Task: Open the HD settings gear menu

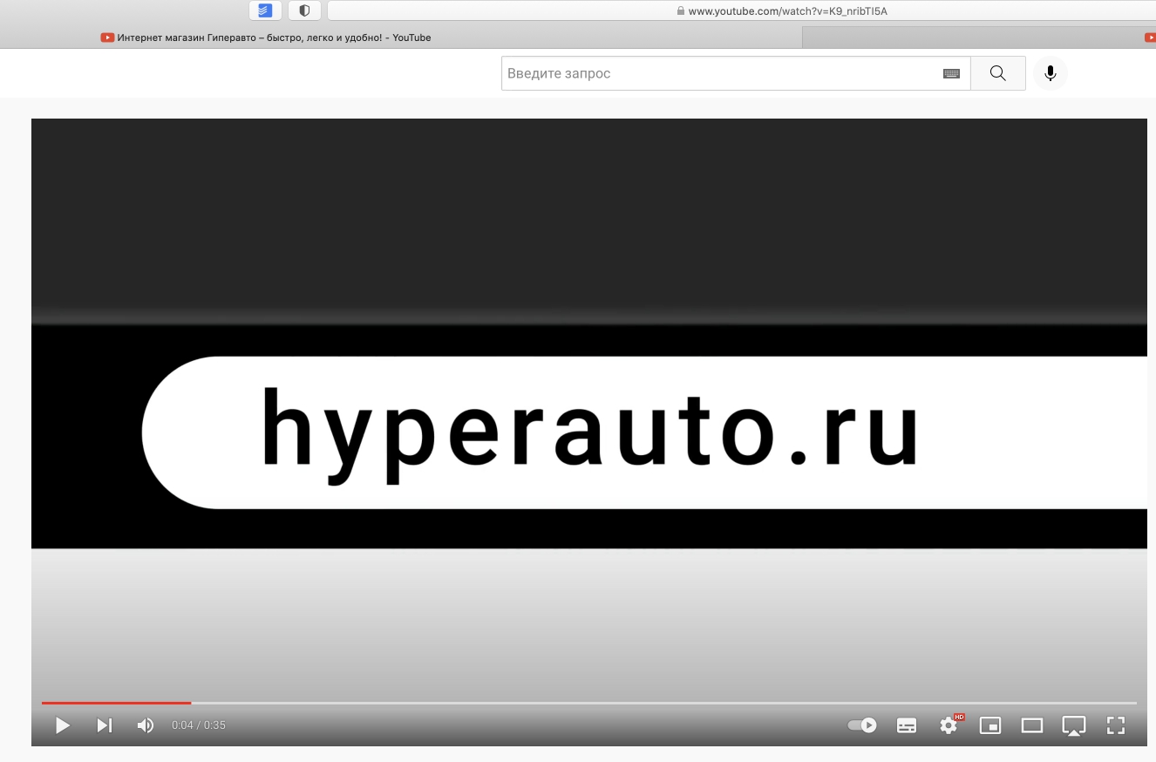Action: tap(949, 725)
